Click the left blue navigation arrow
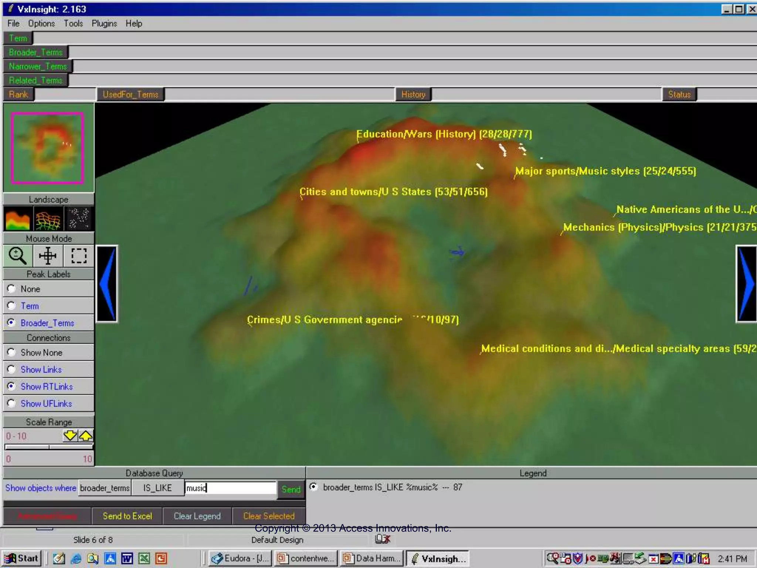Viewport: 757px width, 568px height. coord(107,284)
